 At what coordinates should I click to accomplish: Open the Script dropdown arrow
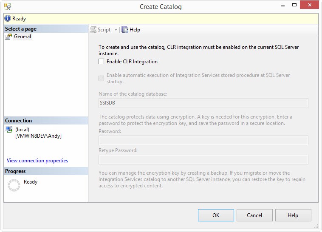[116, 30]
